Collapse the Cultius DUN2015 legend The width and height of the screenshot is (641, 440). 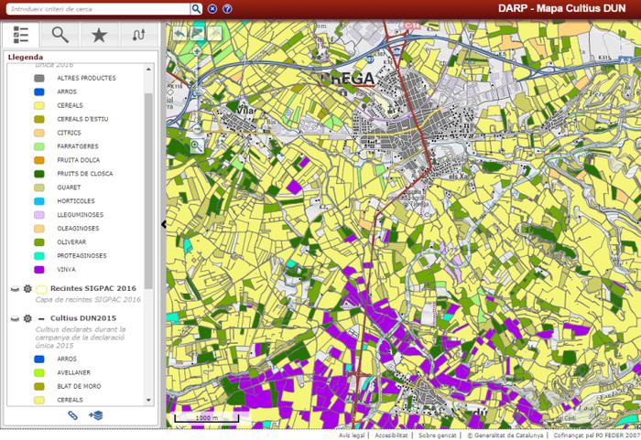click(x=41, y=318)
